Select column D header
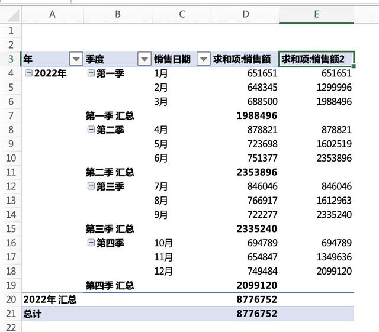Viewport: 379px width, 332px height. (x=245, y=14)
